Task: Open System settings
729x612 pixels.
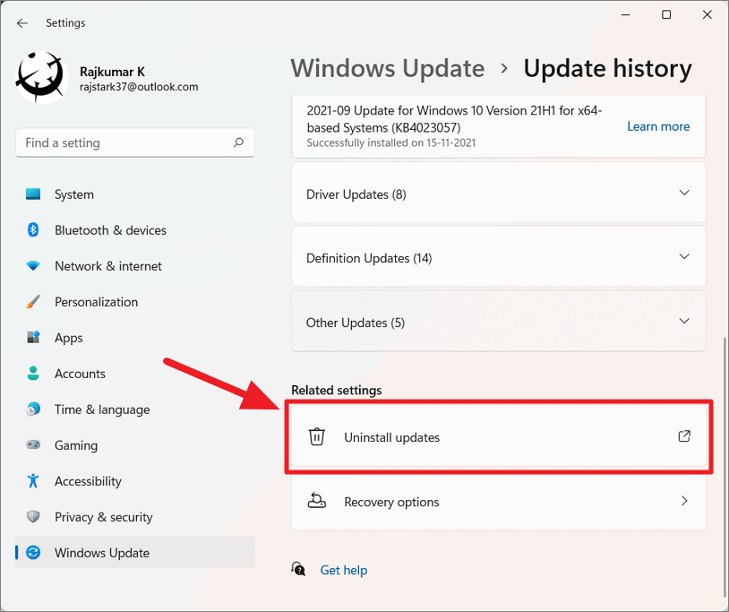Action: pyautogui.click(x=135, y=194)
